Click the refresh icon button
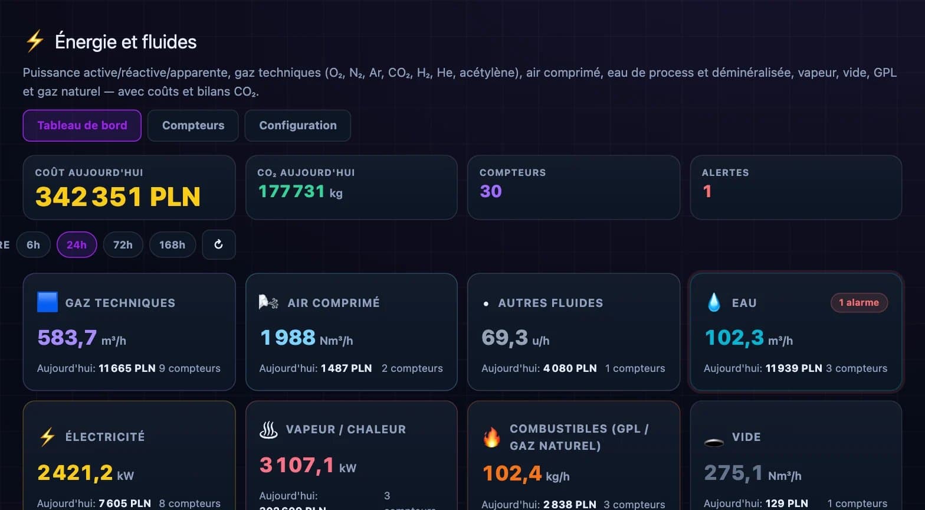The image size is (925, 510). tap(219, 244)
